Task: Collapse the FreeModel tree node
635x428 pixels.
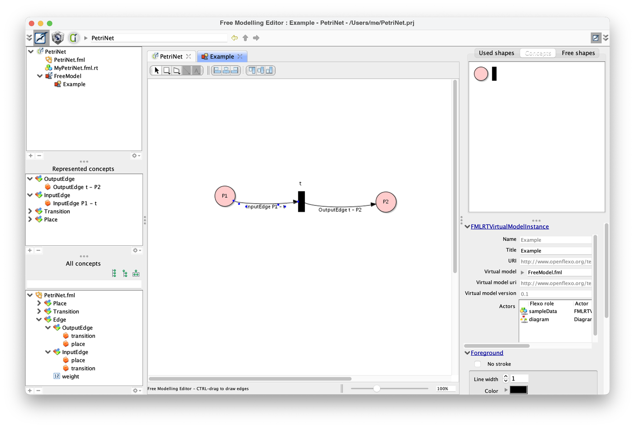Action: click(40, 76)
